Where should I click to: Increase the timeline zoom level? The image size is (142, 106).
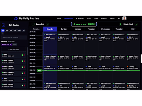(47, 24)
